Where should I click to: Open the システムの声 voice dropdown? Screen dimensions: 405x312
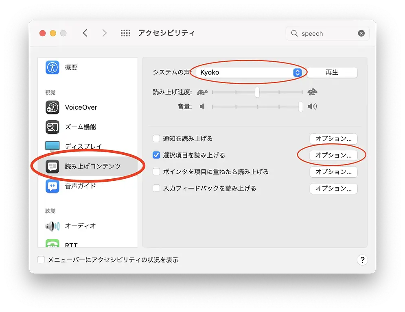click(298, 72)
